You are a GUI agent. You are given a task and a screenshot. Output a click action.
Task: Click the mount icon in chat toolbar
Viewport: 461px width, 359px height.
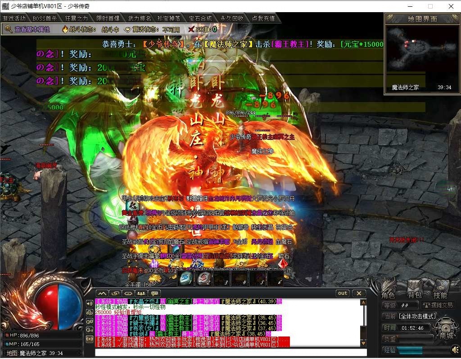pos(128,293)
